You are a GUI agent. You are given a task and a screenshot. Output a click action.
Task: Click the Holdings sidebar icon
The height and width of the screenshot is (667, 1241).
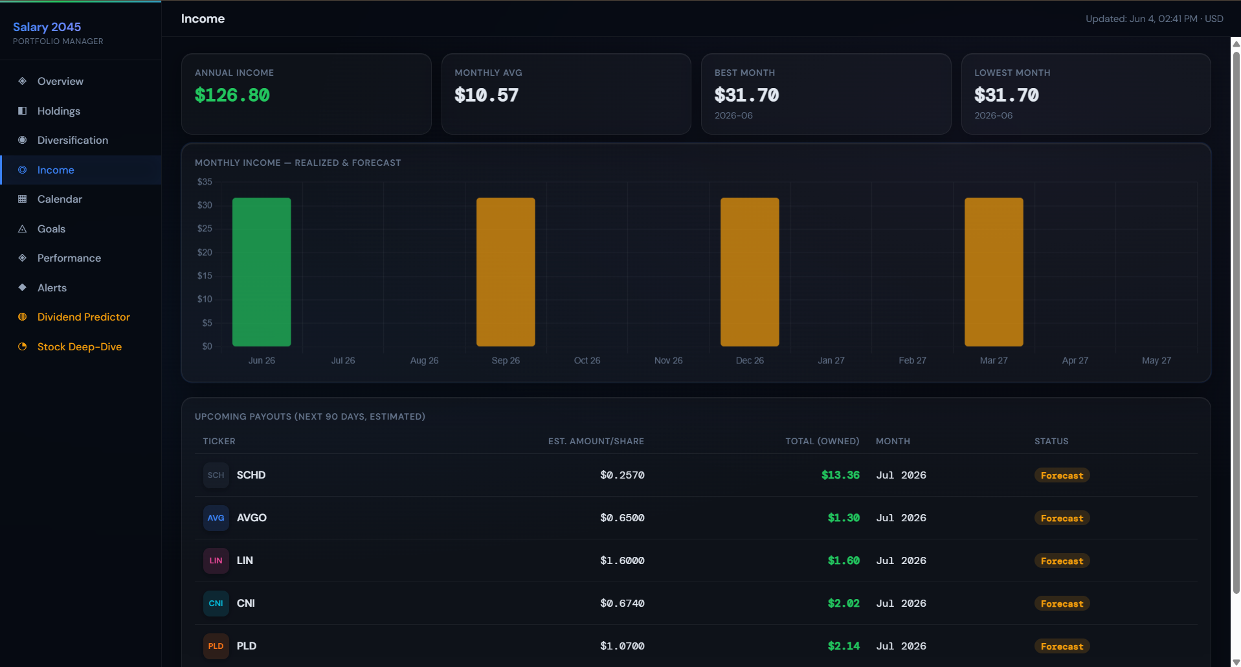click(x=23, y=111)
